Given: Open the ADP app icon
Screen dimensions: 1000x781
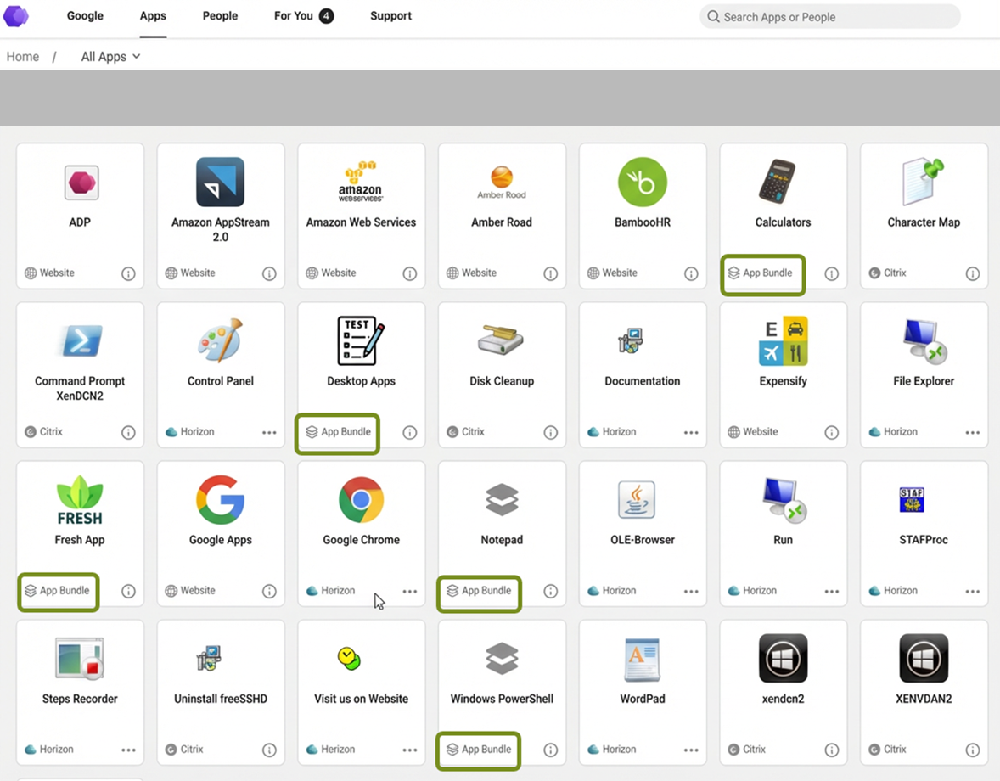Looking at the screenshot, I should (x=81, y=183).
